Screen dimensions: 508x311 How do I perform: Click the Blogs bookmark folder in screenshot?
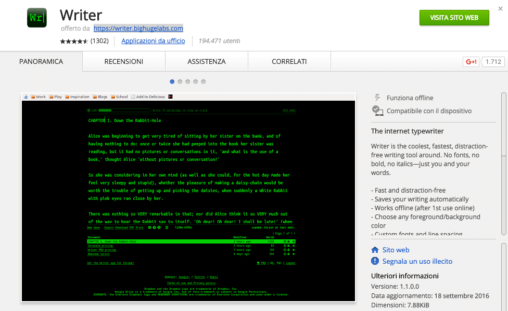[x=100, y=97]
